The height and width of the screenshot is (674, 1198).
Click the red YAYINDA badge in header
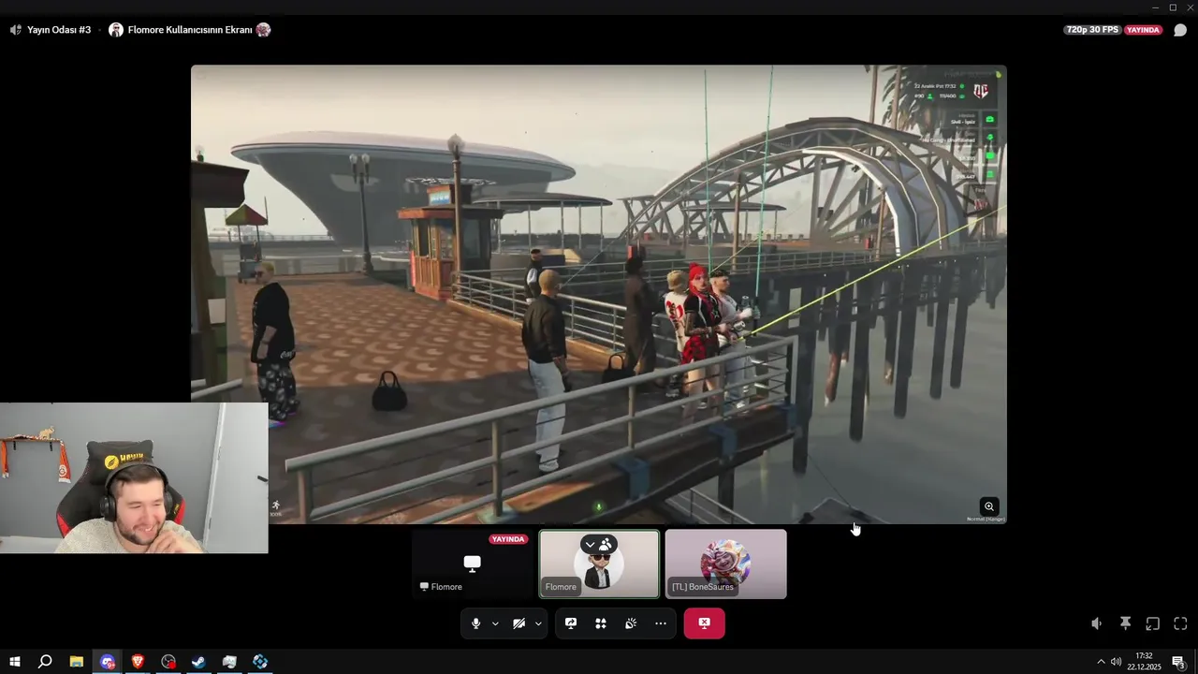(1143, 30)
